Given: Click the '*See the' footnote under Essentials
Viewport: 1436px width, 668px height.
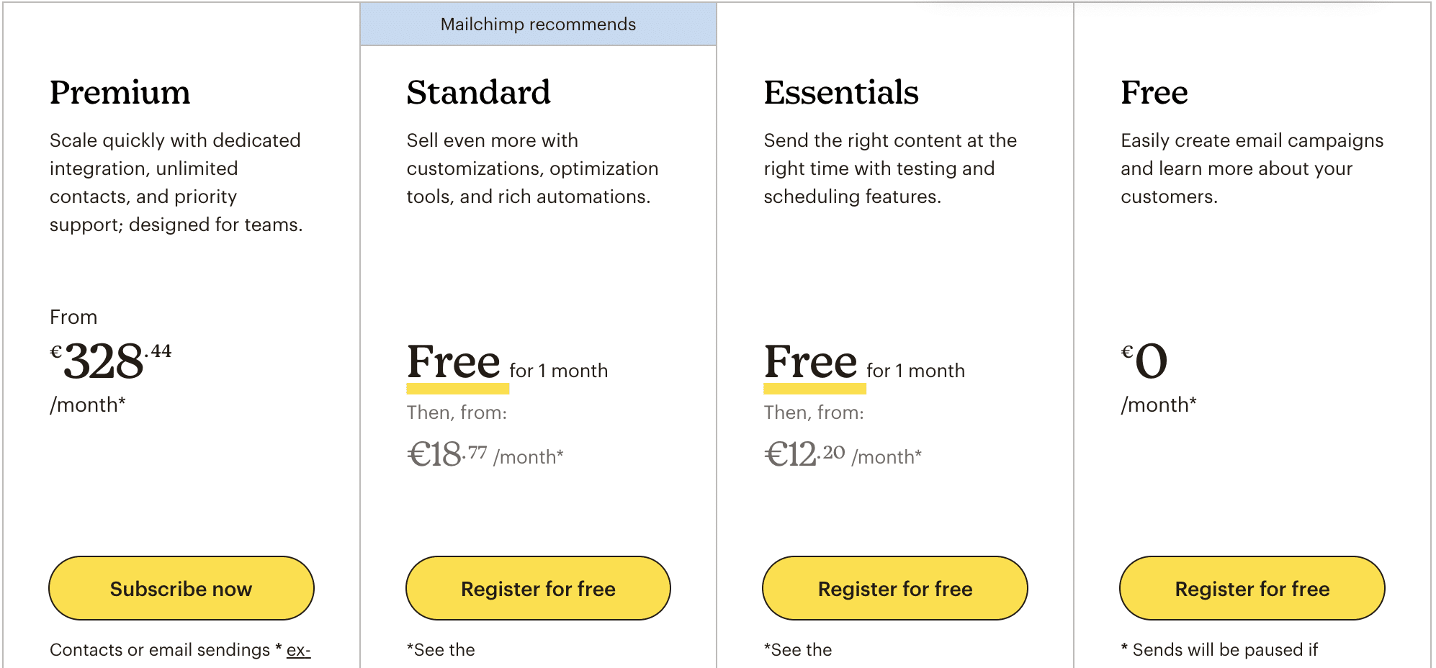Looking at the screenshot, I should pyautogui.click(x=798, y=650).
